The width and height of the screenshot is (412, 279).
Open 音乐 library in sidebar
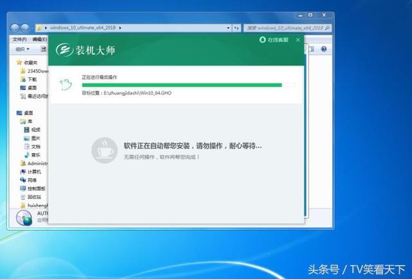32,155
